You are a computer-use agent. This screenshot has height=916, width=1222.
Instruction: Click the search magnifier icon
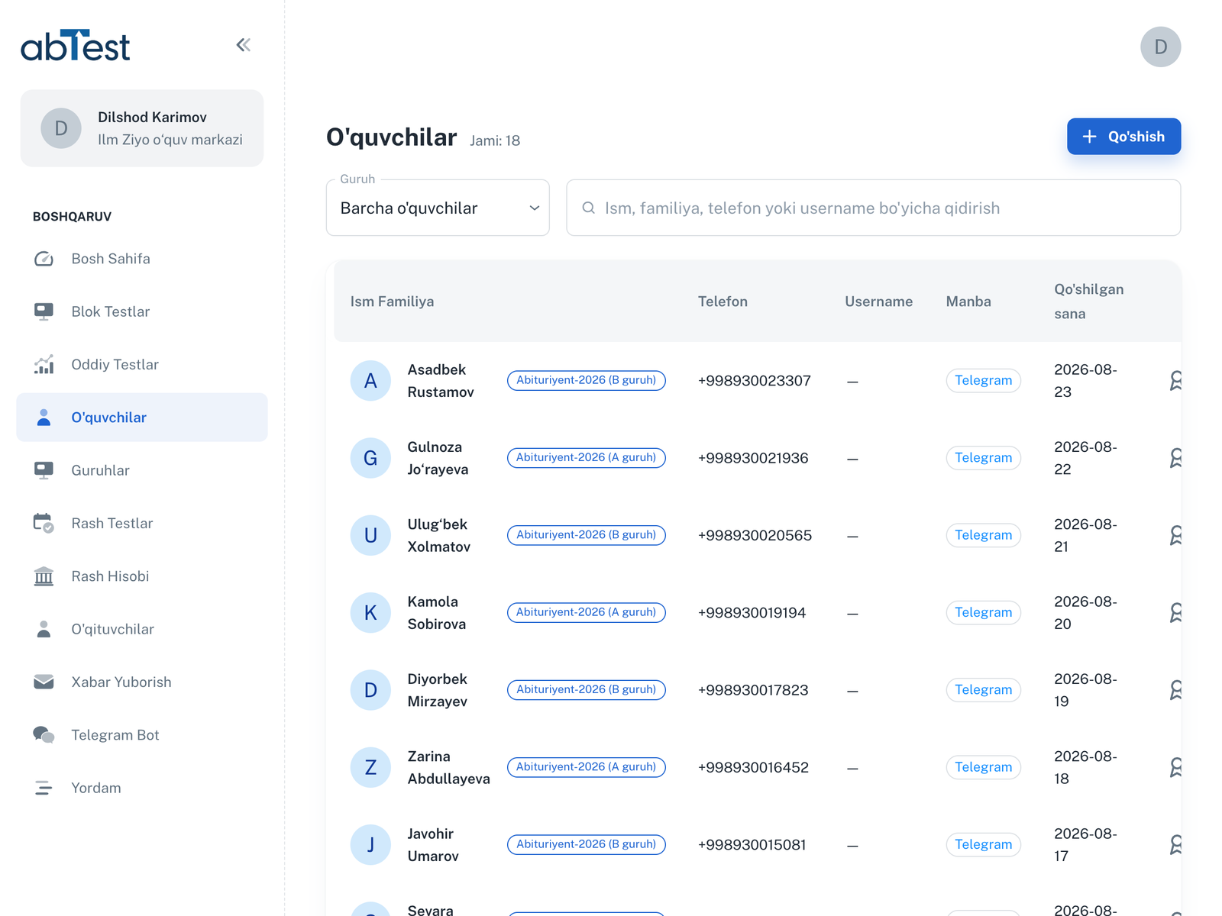[x=589, y=208]
